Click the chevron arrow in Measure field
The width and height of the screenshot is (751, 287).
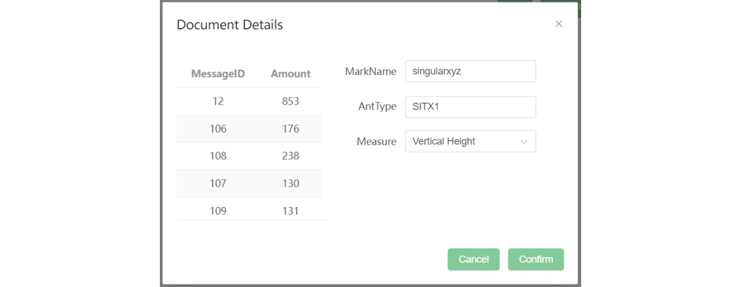523,142
